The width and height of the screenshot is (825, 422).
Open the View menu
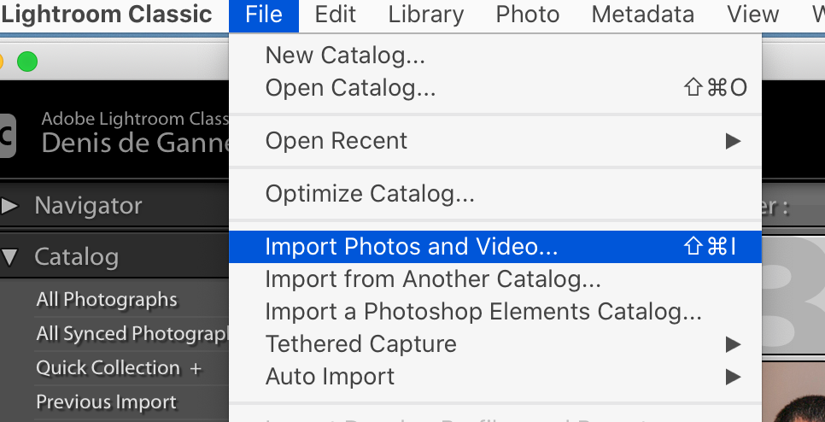[752, 15]
